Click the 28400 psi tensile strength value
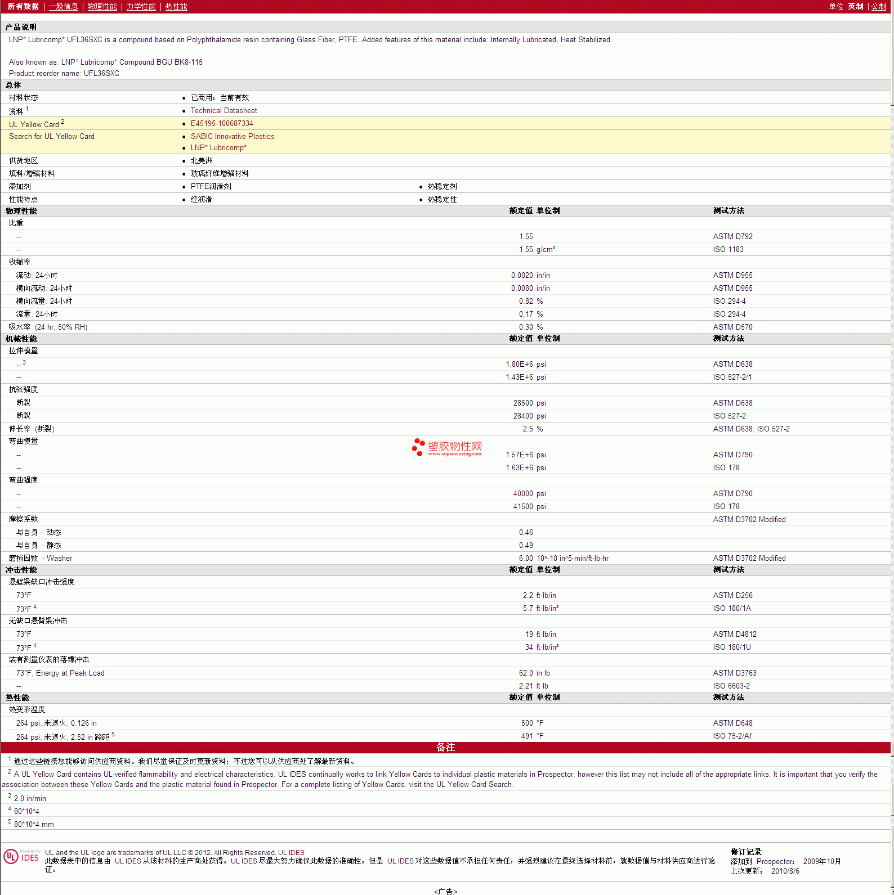 529,416
